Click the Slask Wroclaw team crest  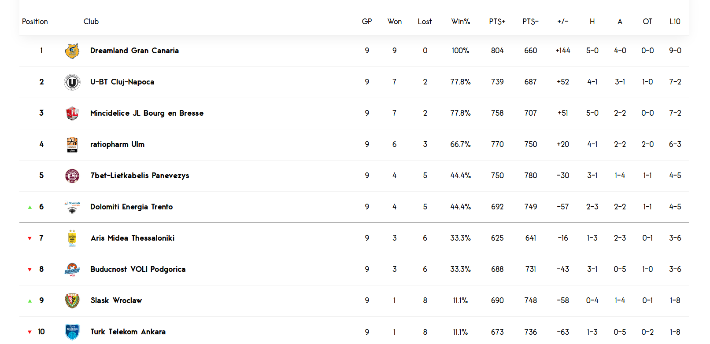pos(72,301)
